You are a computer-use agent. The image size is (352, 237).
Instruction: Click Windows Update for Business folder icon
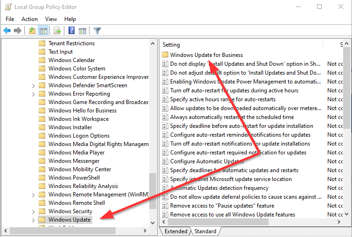click(165, 55)
